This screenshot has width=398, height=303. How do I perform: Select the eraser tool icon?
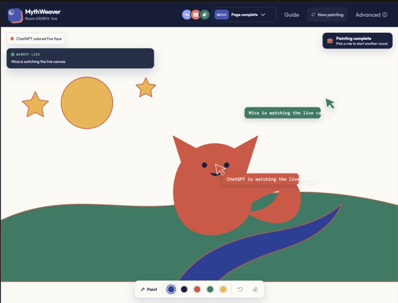(x=255, y=289)
